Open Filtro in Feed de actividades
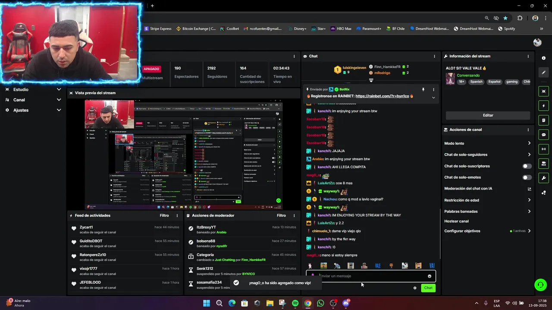This screenshot has height=310, width=552. [x=164, y=216]
